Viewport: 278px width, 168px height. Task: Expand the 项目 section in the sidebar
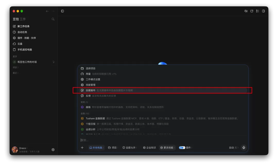(15, 68)
